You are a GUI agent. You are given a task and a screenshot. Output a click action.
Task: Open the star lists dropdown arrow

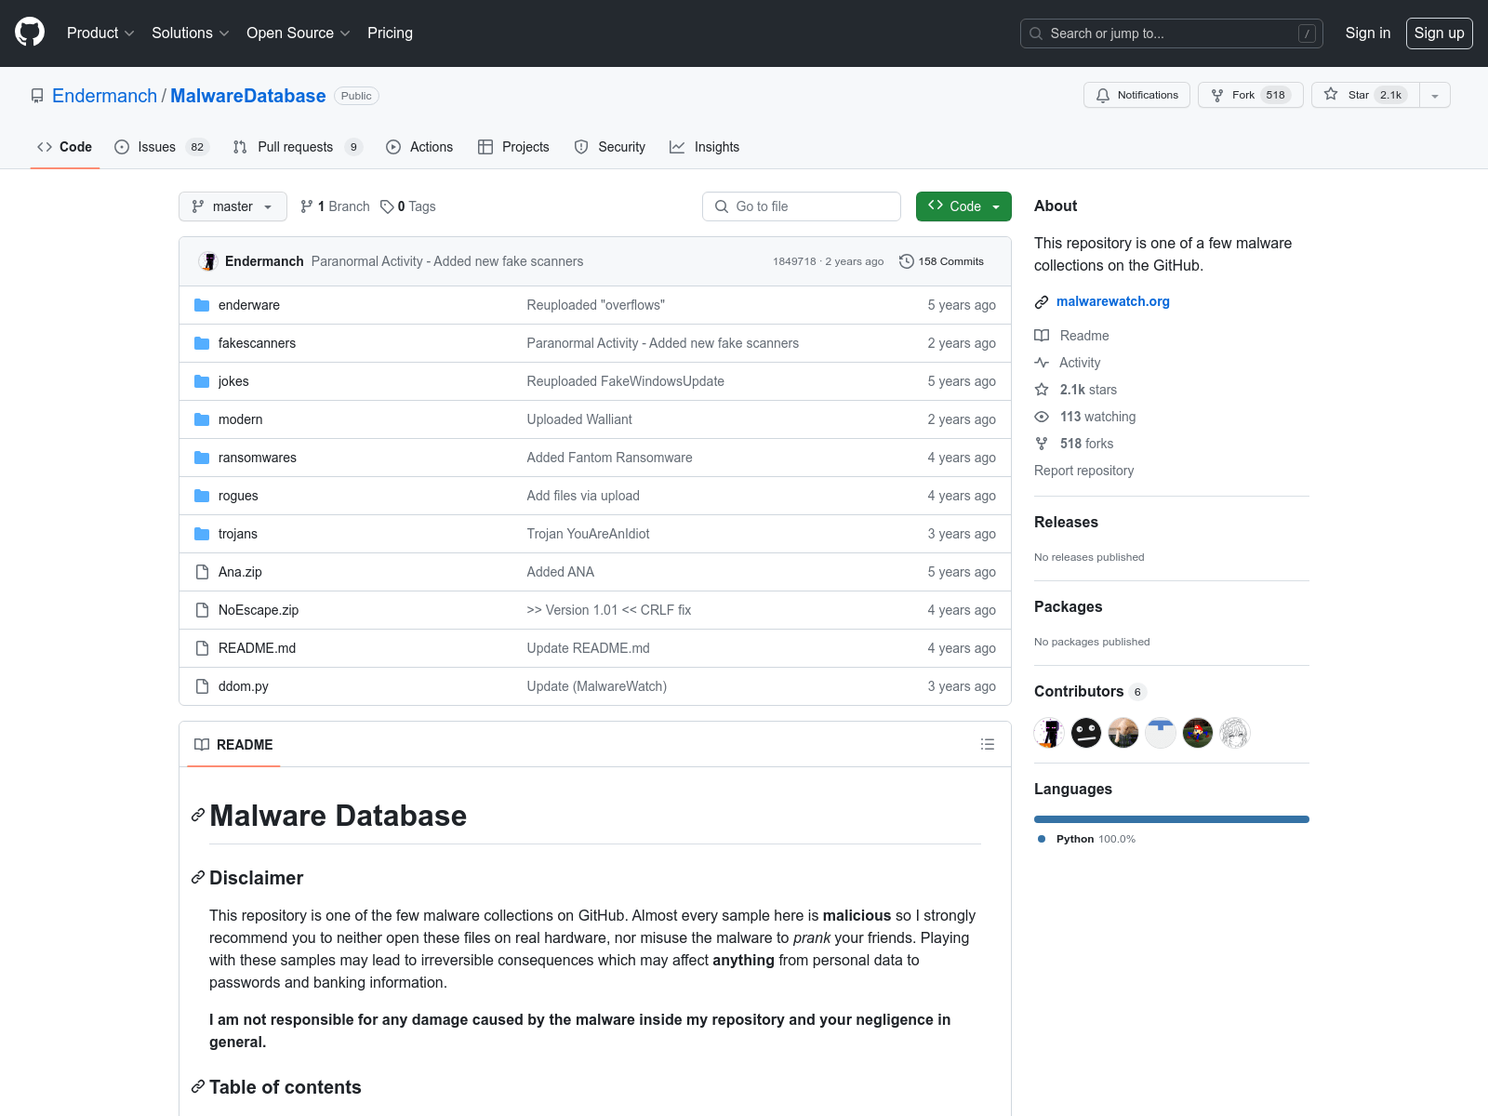point(1435,95)
